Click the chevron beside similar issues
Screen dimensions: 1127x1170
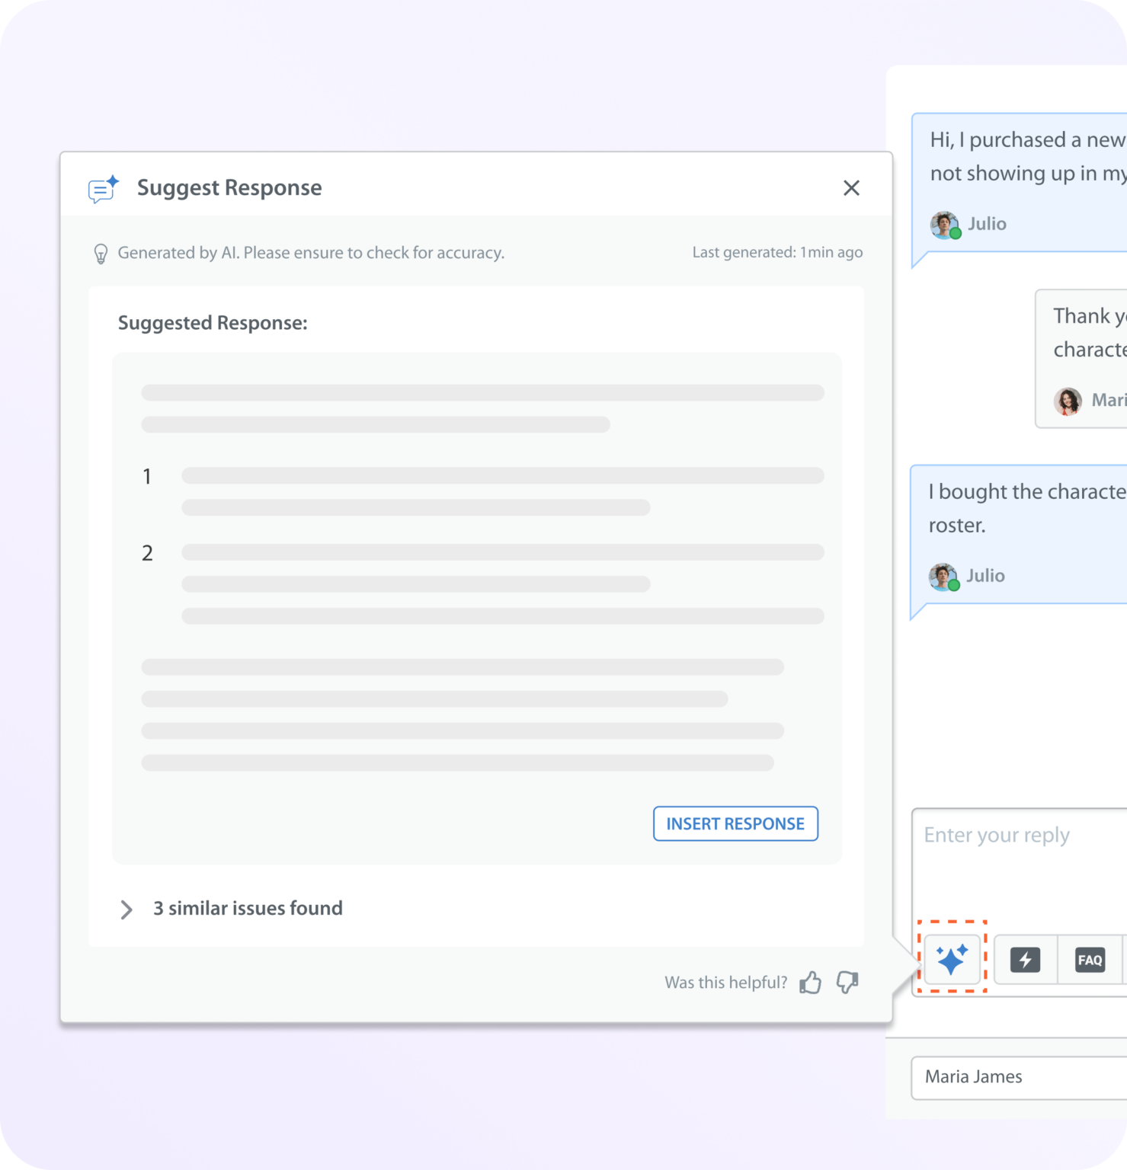pyautogui.click(x=126, y=909)
